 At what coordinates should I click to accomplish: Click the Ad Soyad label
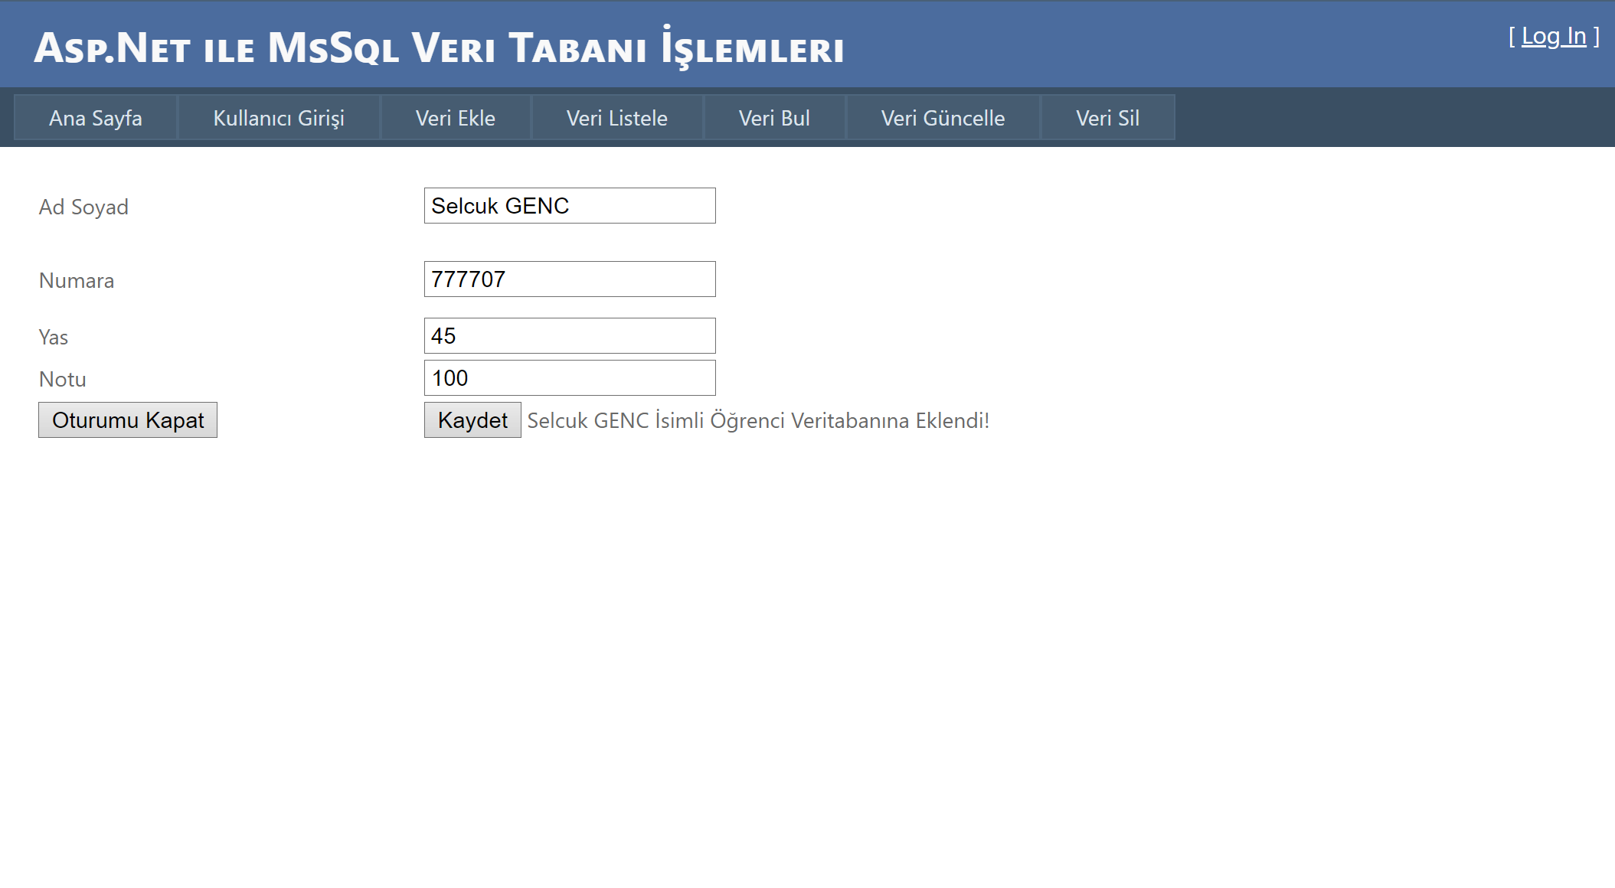(x=83, y=207)
